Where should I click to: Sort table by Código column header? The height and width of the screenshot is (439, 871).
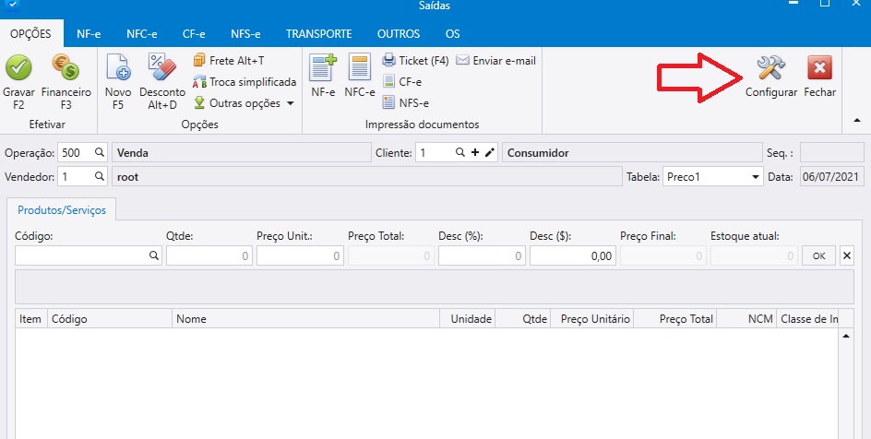[110, 318]
